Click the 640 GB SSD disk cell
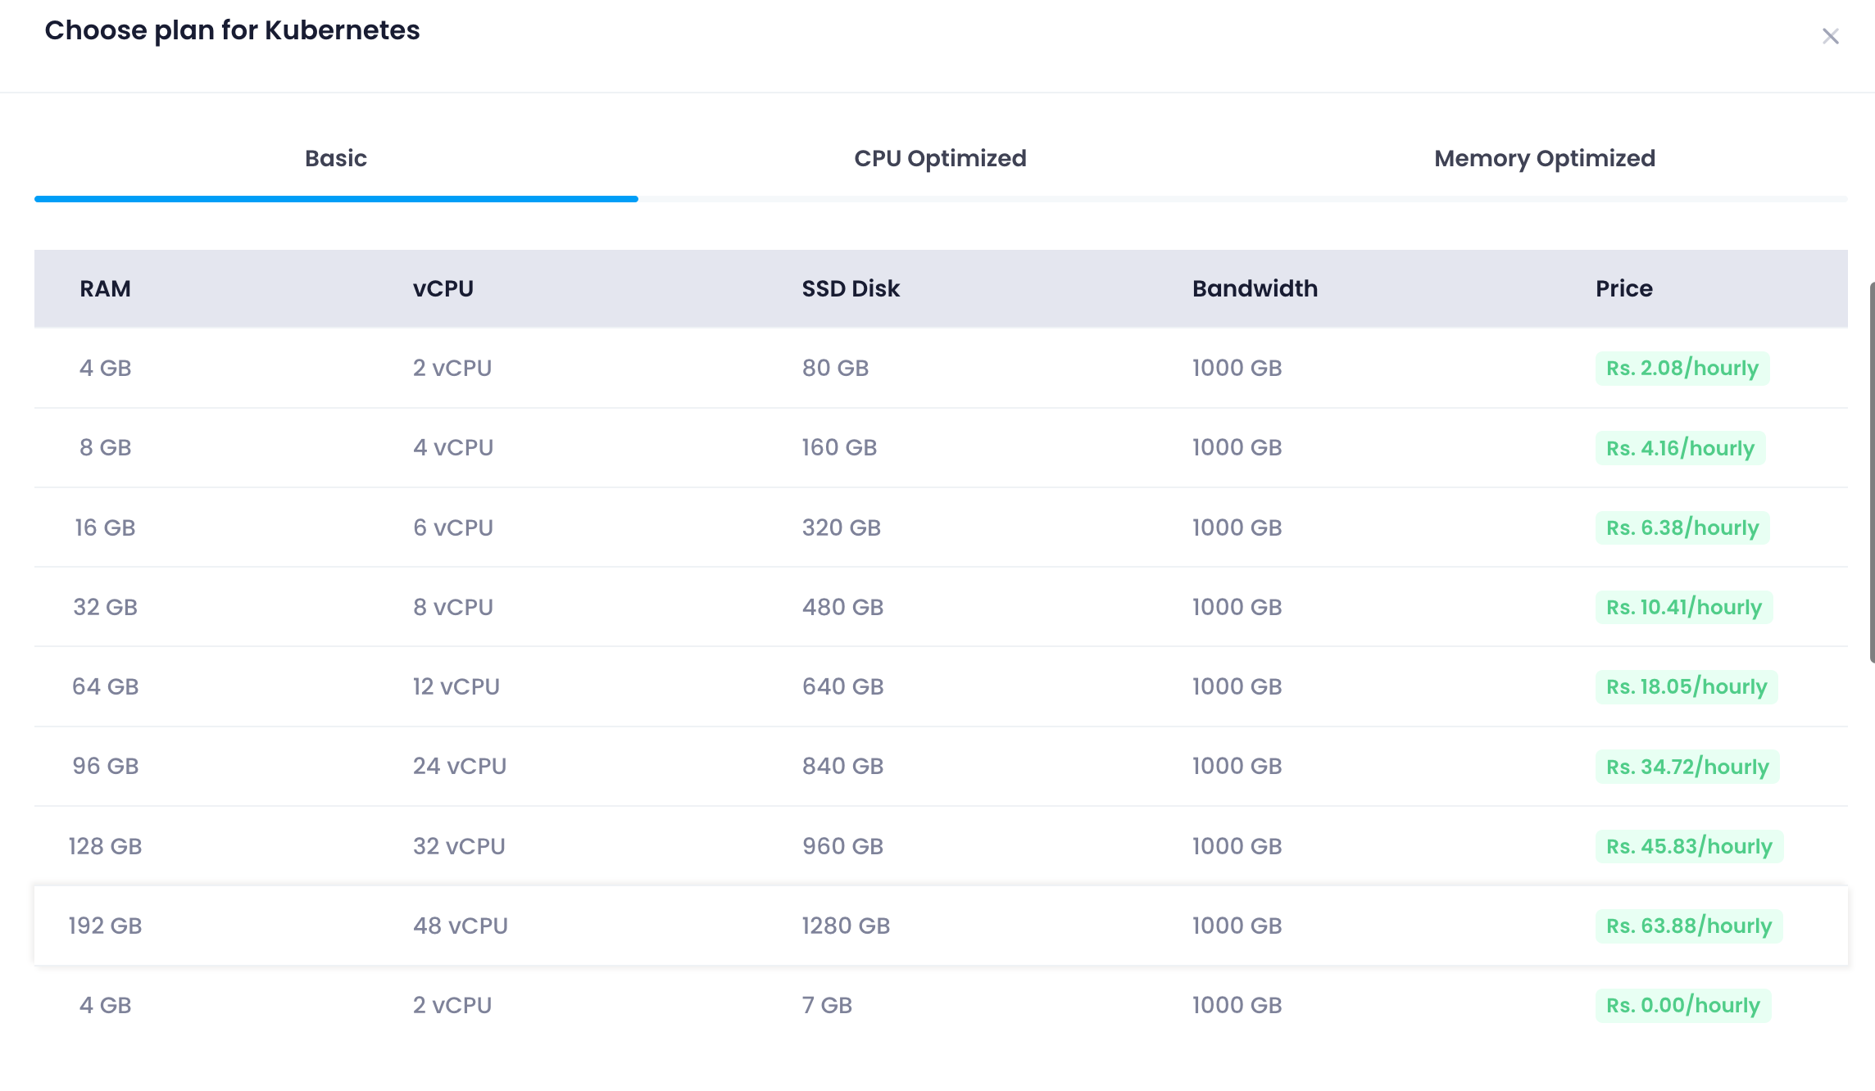Screen dimensions: 1875x1091 click(x=842, y=686)
